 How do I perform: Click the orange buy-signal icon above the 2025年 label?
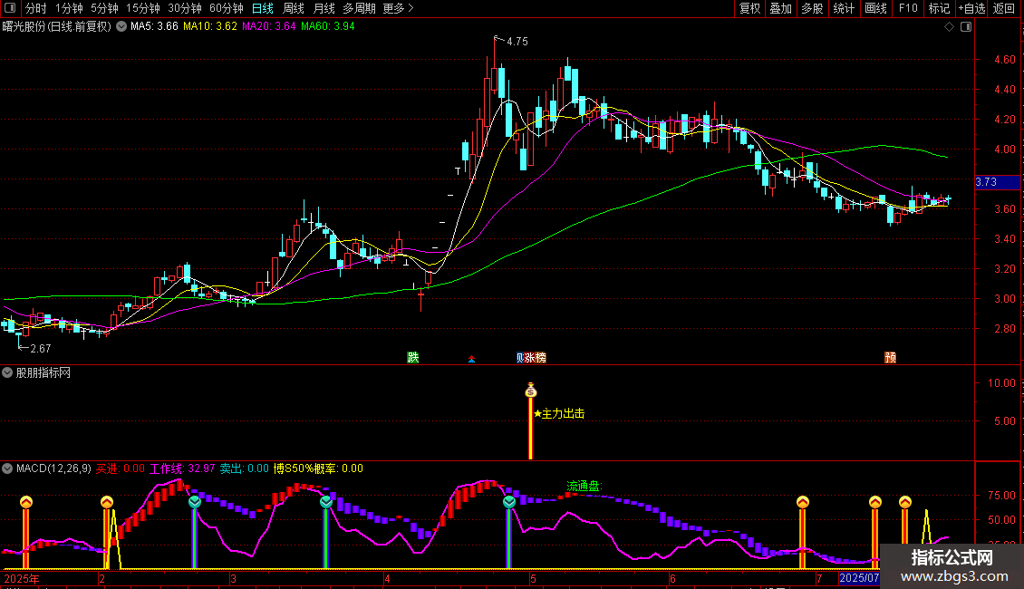tap(26, 501)
